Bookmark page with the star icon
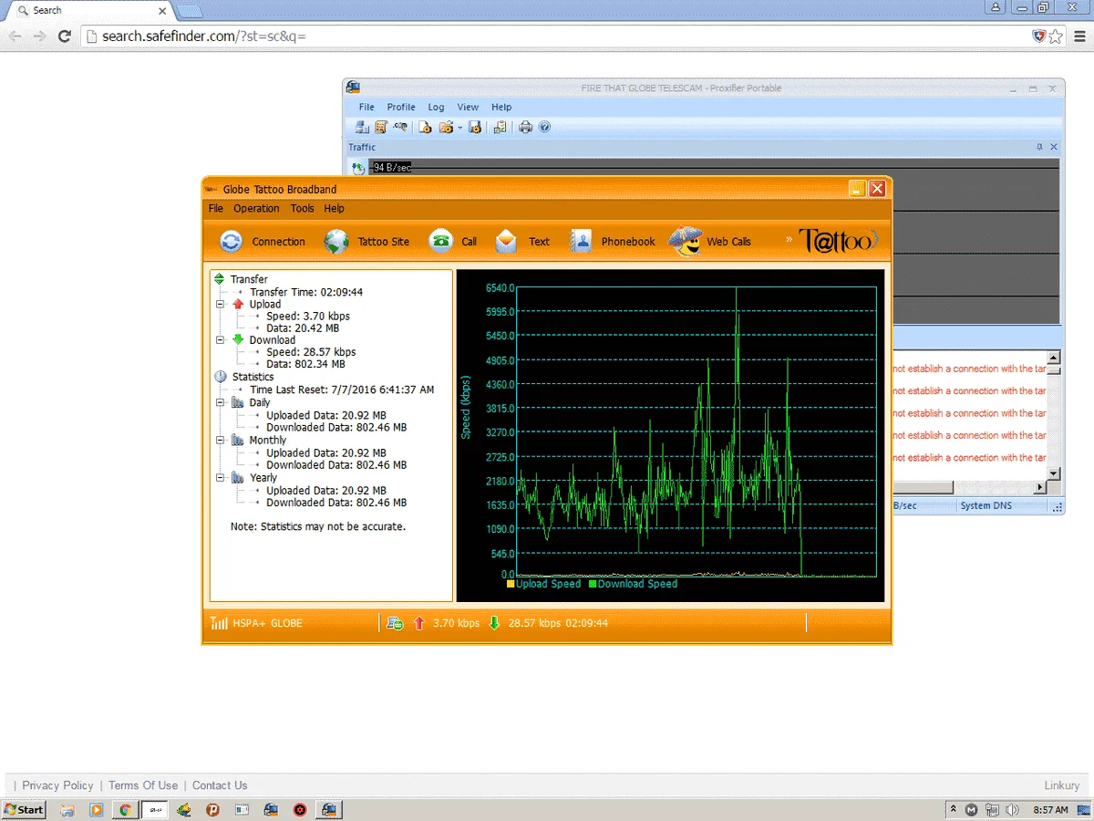 pos(1056,36)
